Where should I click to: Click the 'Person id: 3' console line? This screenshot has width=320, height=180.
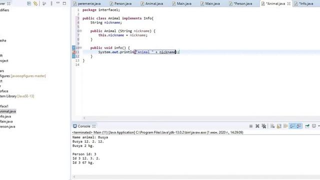84,154
